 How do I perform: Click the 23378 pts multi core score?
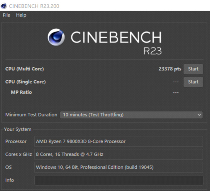170,69
